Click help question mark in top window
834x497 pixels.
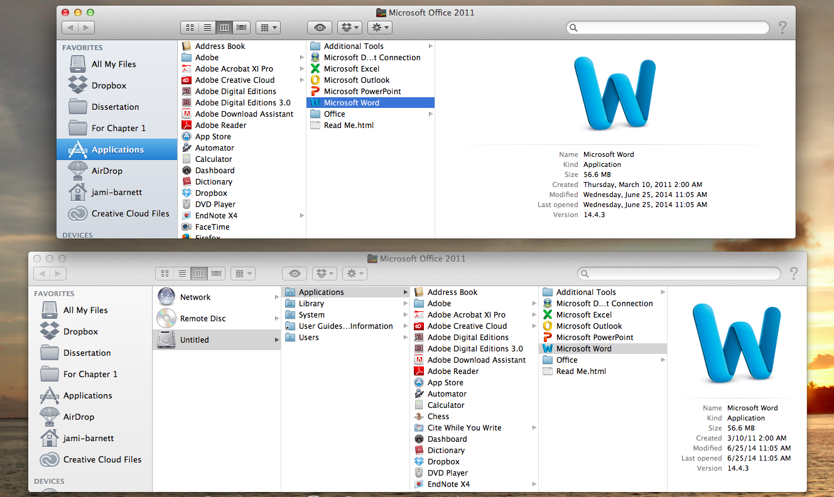tap(783, 28)
